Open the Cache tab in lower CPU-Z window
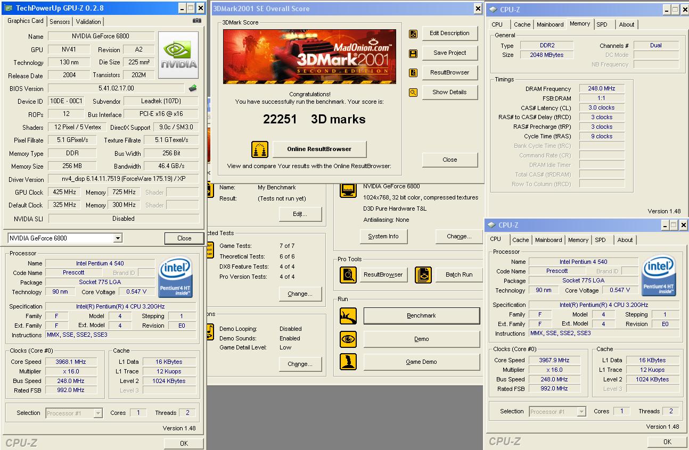Screen dimensions: 689x450 (521, 240)
